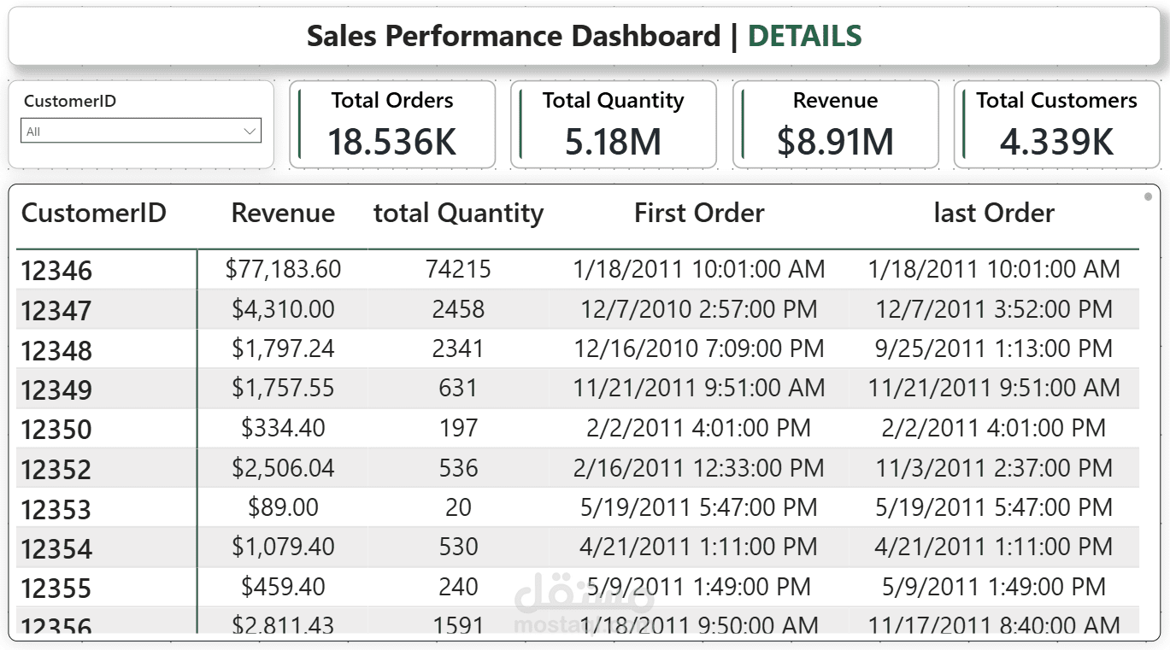
Task: Open the CustomerID slicer dropdown
Action: tap(140, 132)
